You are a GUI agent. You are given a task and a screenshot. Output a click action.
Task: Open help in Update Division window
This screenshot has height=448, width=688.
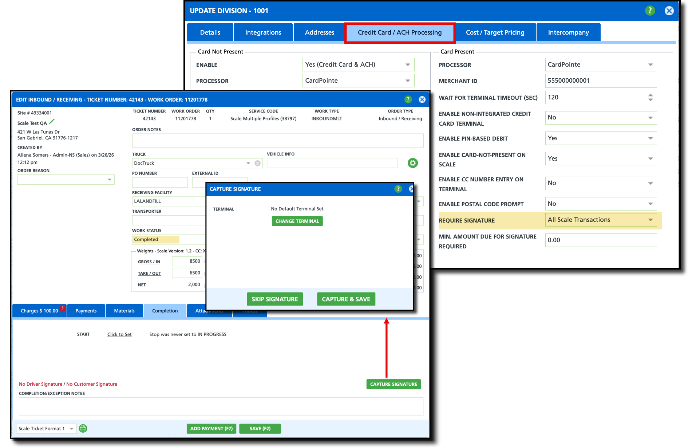coord(650,11)
